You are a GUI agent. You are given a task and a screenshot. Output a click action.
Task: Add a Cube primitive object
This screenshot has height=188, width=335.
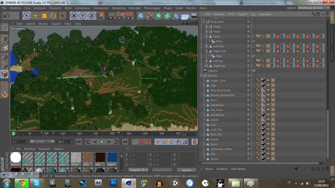pyautogui.click(x=141, y=16)
